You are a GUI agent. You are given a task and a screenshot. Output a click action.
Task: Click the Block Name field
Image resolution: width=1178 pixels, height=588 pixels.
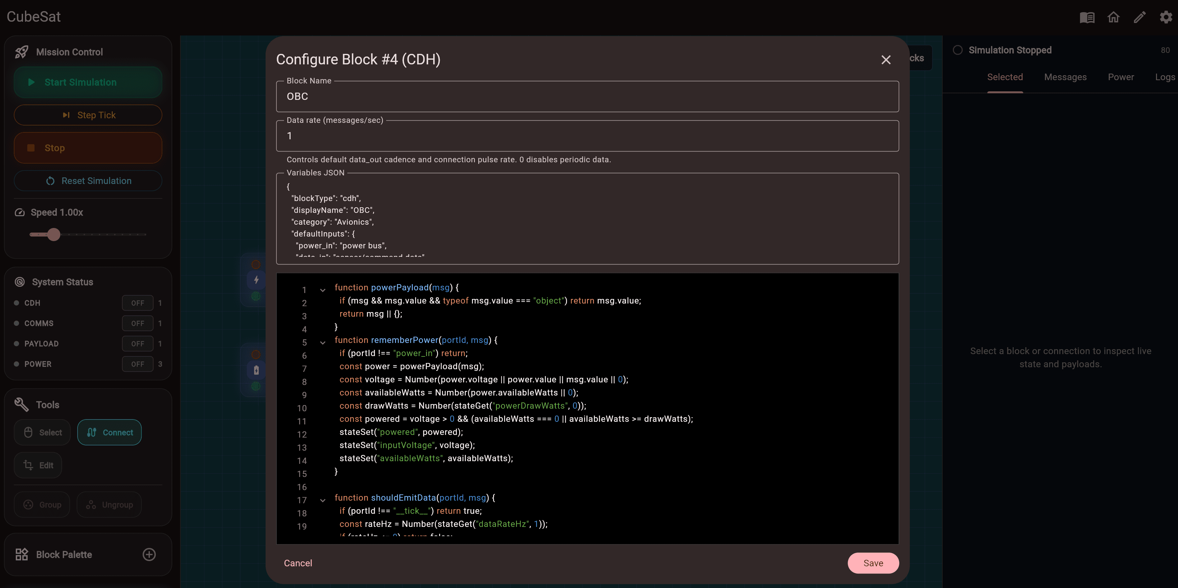(x=587, y=96)
